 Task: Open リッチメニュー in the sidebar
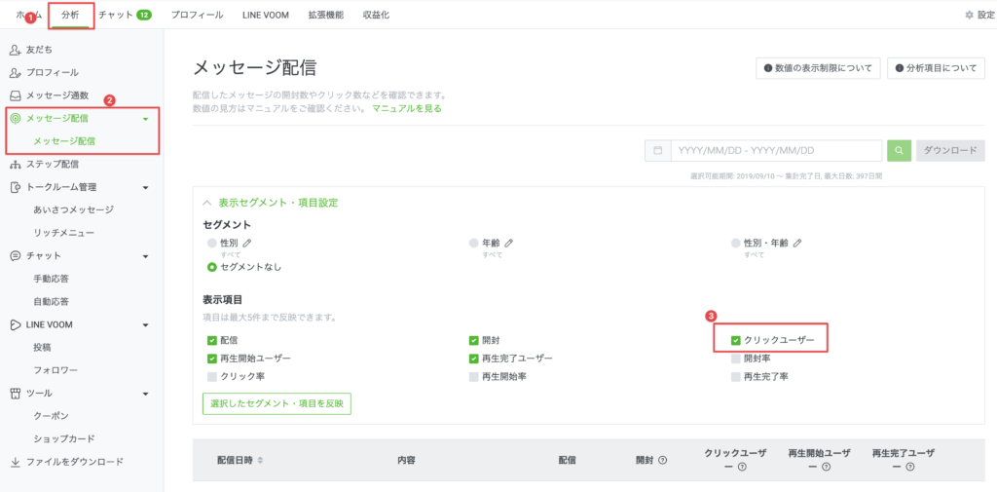63,233
